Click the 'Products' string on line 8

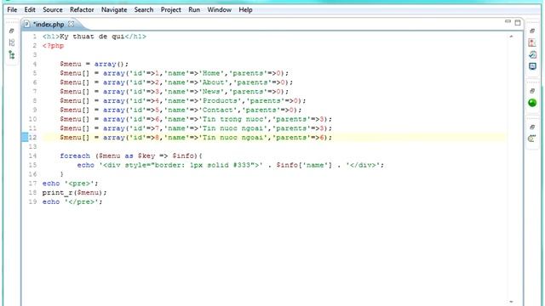[220, 101]
